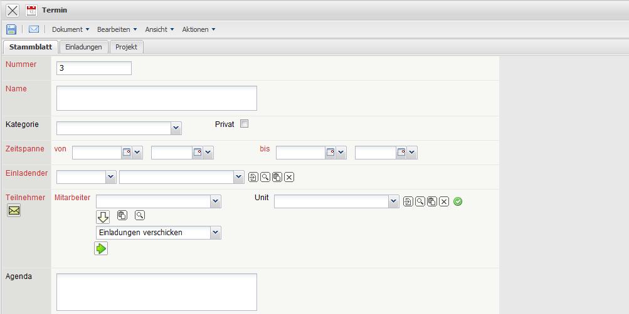Switch to the Projekt tab
Screen dimensions: 629x314
pos(126,47)
